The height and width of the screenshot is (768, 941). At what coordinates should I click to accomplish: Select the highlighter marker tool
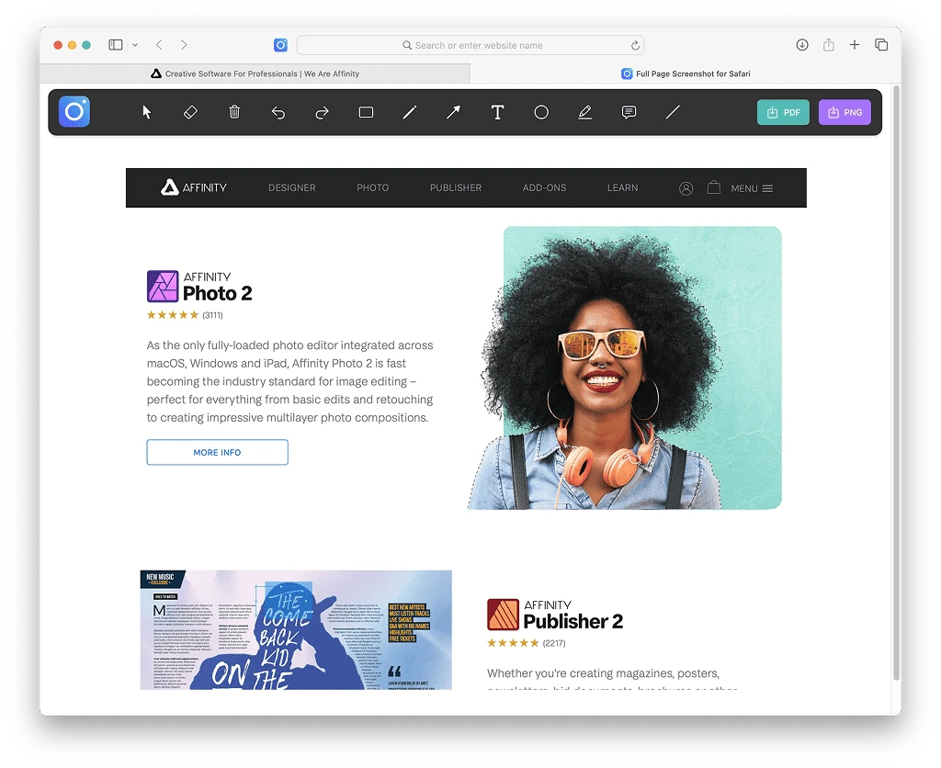click(585, 112)
